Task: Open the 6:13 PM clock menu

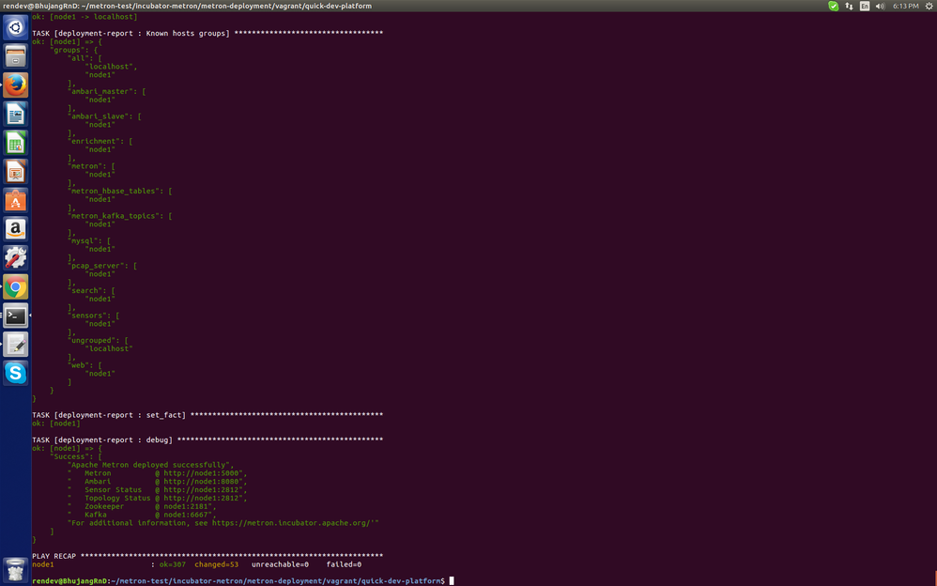Action: coord(905,6)
